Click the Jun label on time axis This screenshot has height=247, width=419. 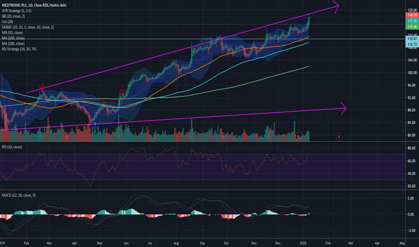pyautogui.click(x=126, y=243)
